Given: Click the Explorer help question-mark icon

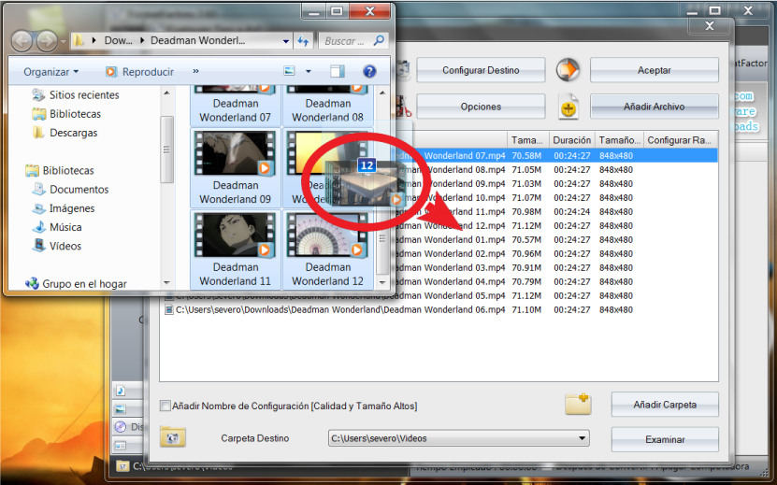Looking at the screenshot, I should pos(369,71).
